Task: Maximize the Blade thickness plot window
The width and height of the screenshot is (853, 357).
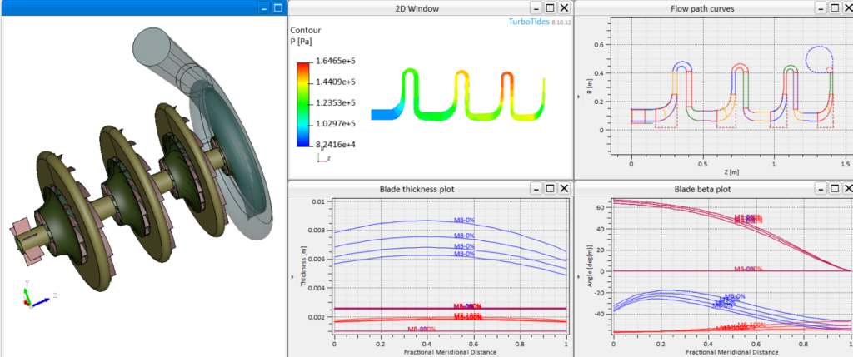Action: (x=551, y=188)
